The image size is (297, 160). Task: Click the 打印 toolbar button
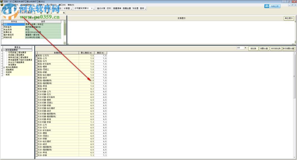tap(109, 9)
